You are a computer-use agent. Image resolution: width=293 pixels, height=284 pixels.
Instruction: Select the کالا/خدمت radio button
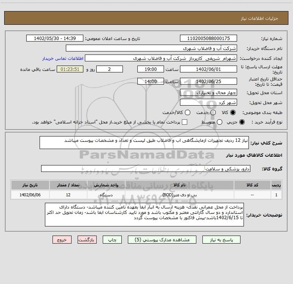tap(188, 112)
